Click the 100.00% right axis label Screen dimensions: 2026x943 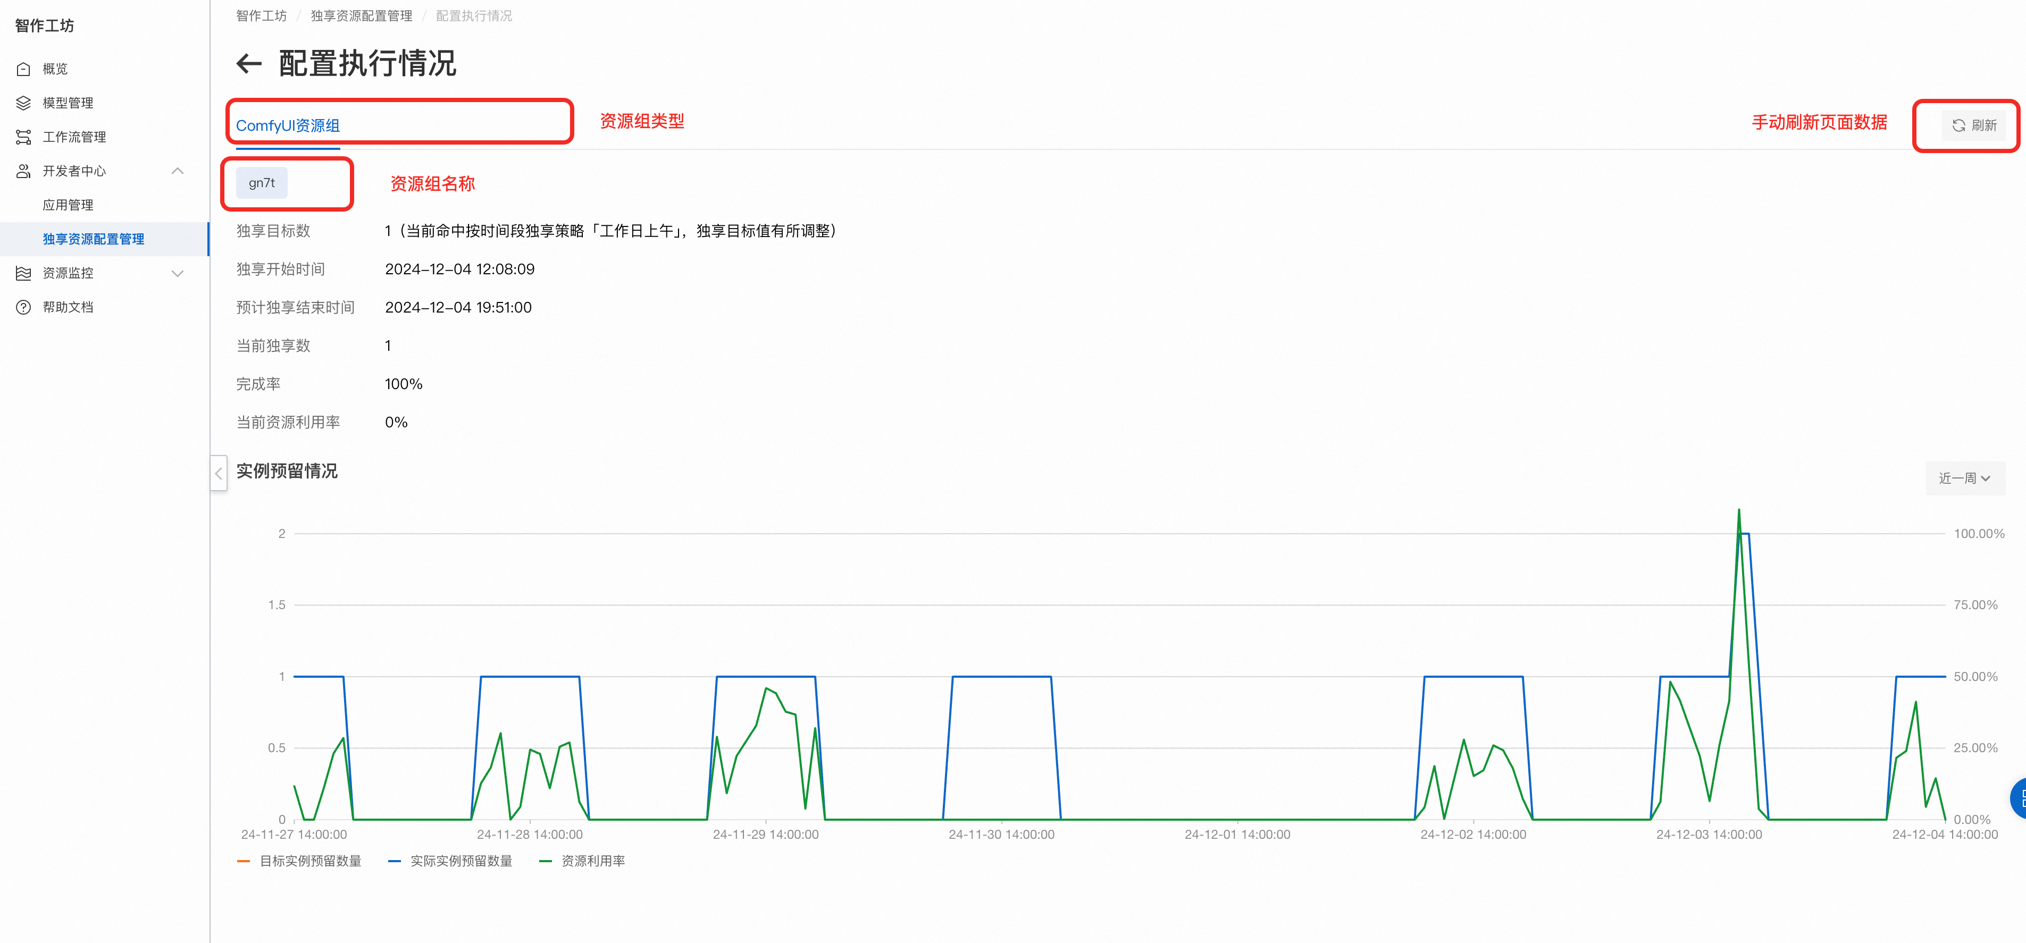pyautogui.click(x=1979, y=534)
